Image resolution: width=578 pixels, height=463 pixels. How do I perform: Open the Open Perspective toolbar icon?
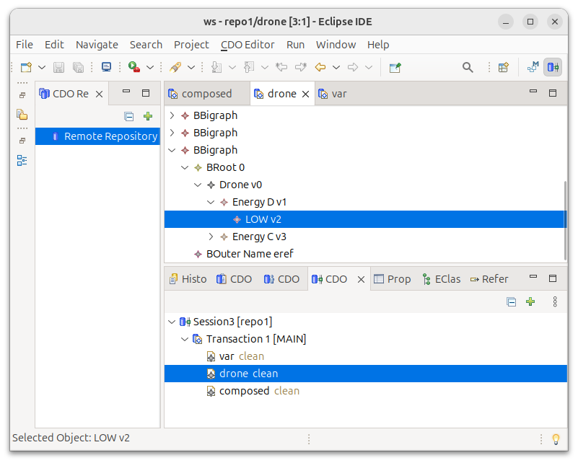(x=504, y=67)
